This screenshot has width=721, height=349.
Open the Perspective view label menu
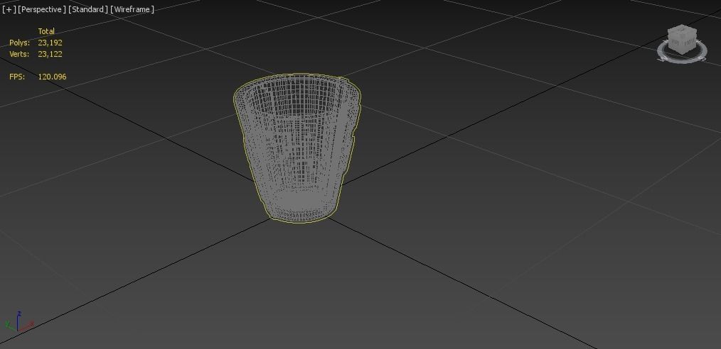click(x=42, y=9)
